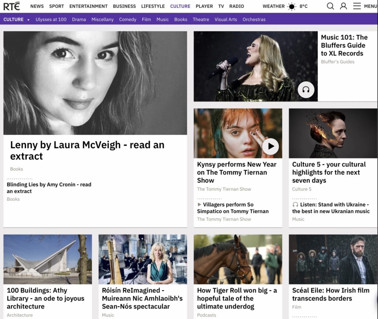Open the Player link

tap(204, 6)
